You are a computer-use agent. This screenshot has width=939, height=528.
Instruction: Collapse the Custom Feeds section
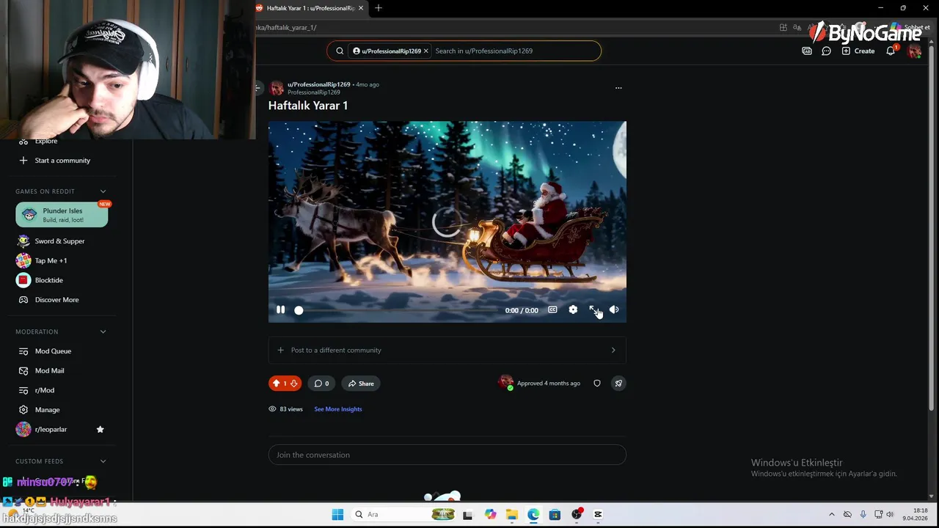[x=103, y=461]
